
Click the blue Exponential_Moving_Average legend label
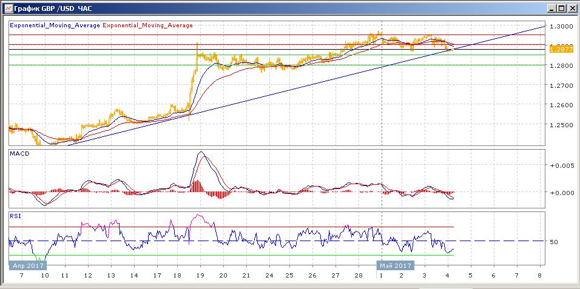coord(55,25)
